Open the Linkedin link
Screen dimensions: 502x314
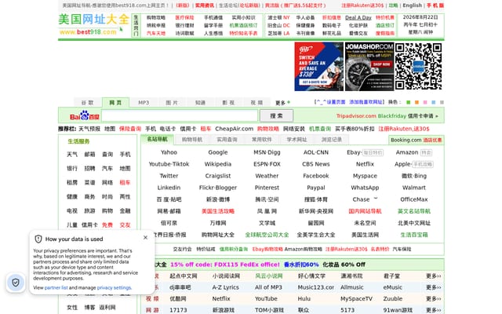(x=169, y=188)
